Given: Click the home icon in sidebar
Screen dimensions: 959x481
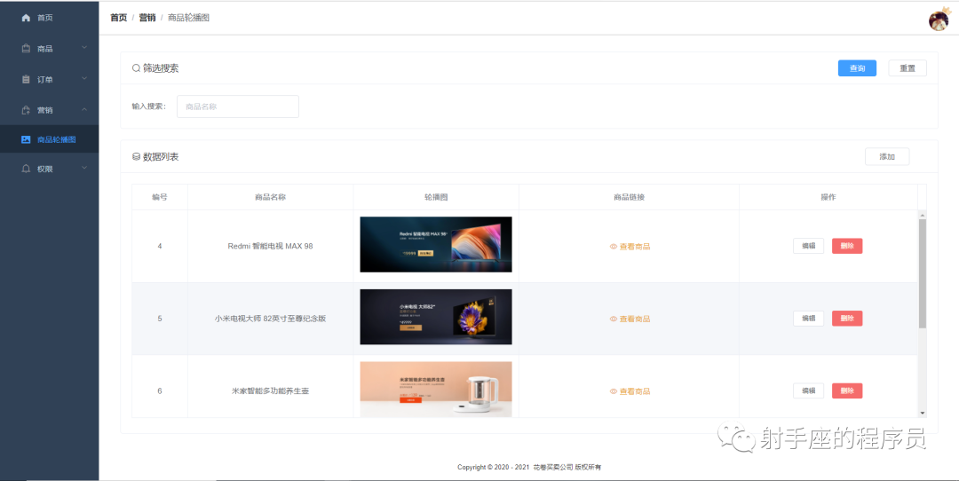Looking at the screenshot, I should pyautogui.click(x=26, y=18).
